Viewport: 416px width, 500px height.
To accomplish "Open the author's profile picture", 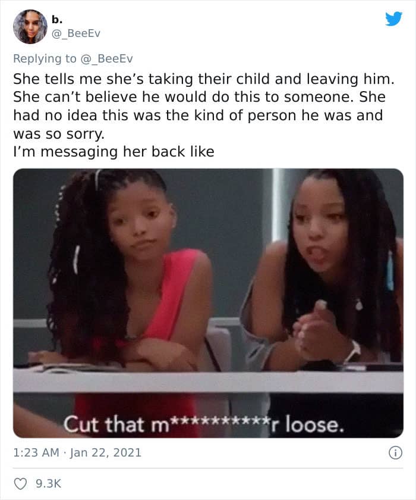I will (x=30, y=27).
